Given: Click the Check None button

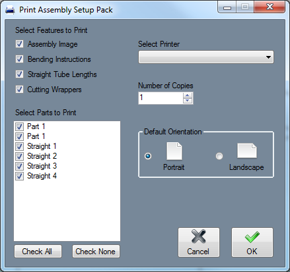Looking at the screenshot, I should [96, 251].
